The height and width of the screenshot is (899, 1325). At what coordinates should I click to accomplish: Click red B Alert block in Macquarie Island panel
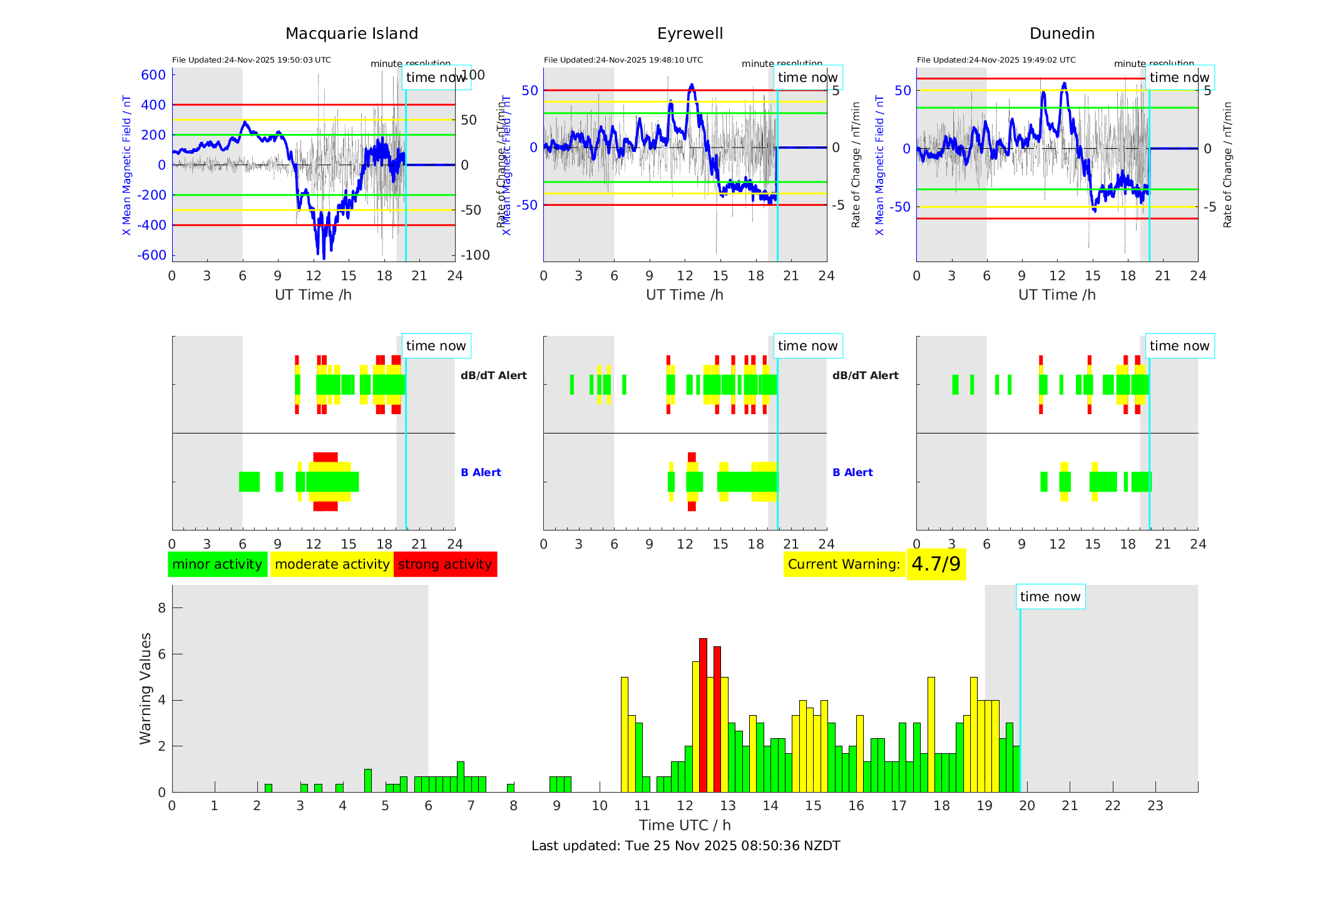pos(325,457)
